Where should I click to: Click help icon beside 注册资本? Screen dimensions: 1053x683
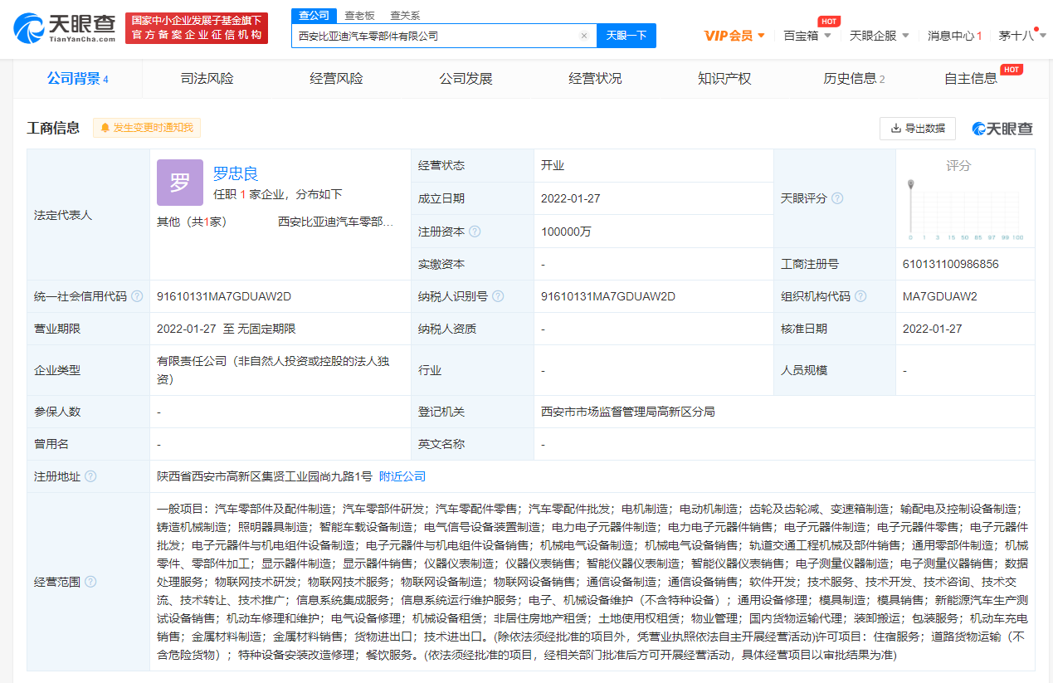[x=475, y=232]
